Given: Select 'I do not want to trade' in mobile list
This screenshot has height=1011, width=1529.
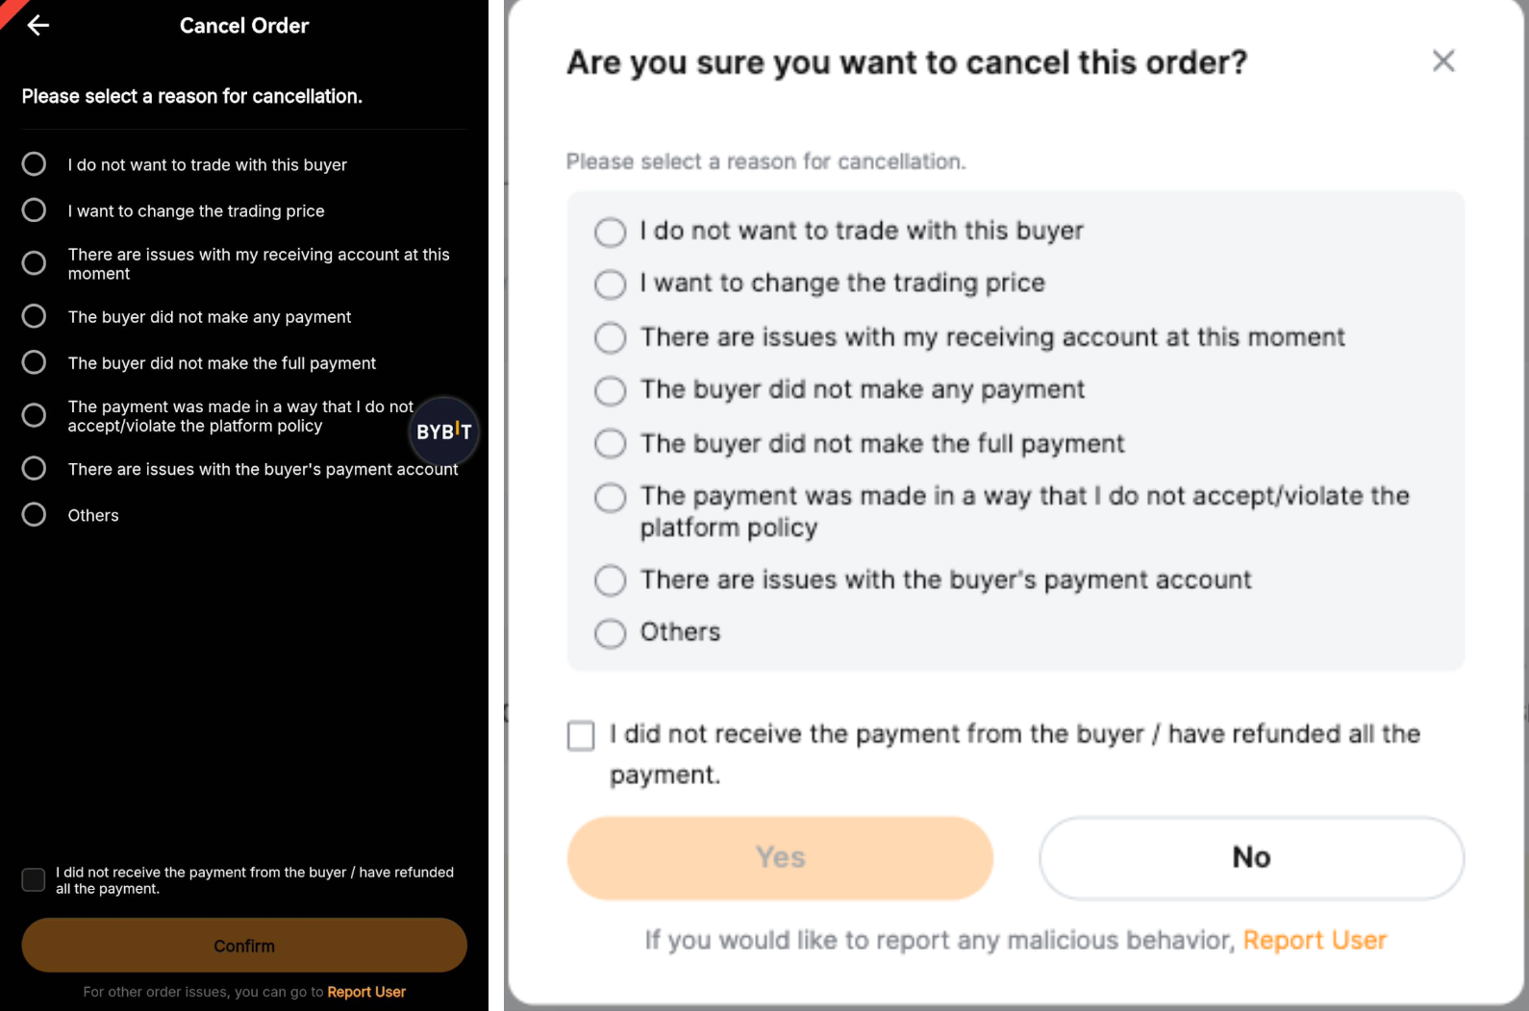Looking at the screenshot, I should (x=34, y=164).
